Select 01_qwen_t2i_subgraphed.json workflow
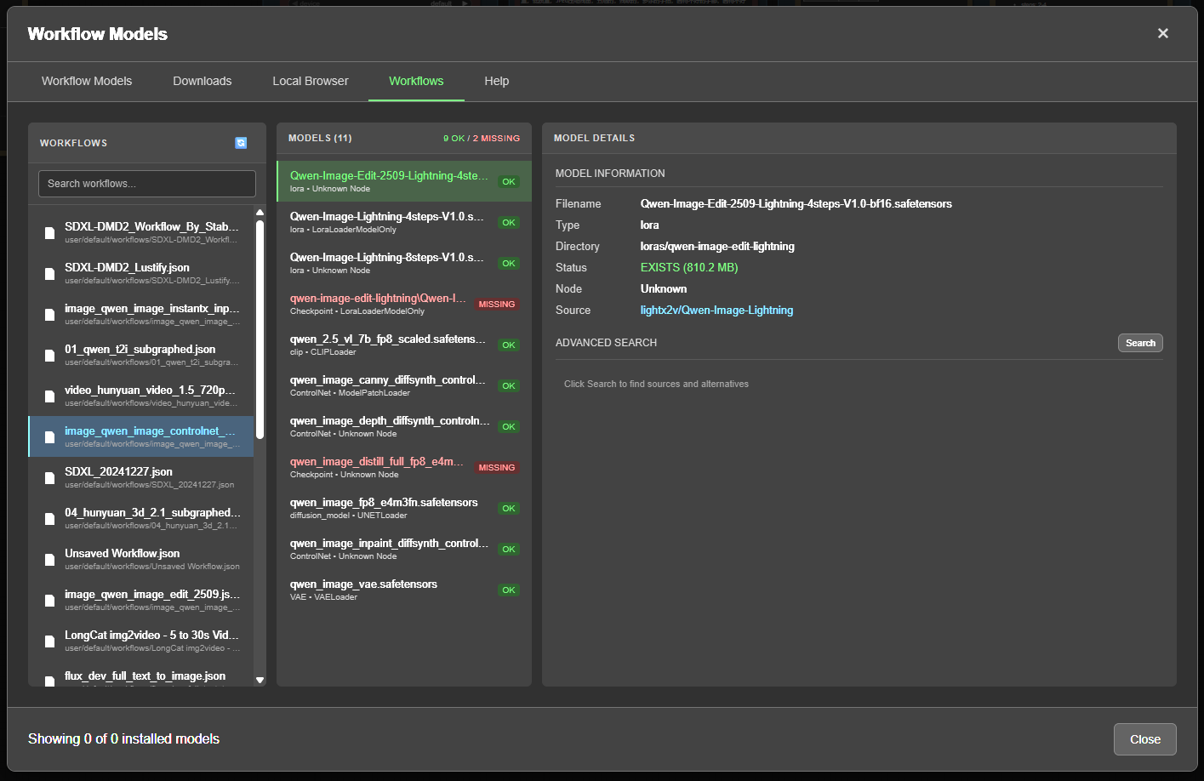1204x781 pixels. 141,355
